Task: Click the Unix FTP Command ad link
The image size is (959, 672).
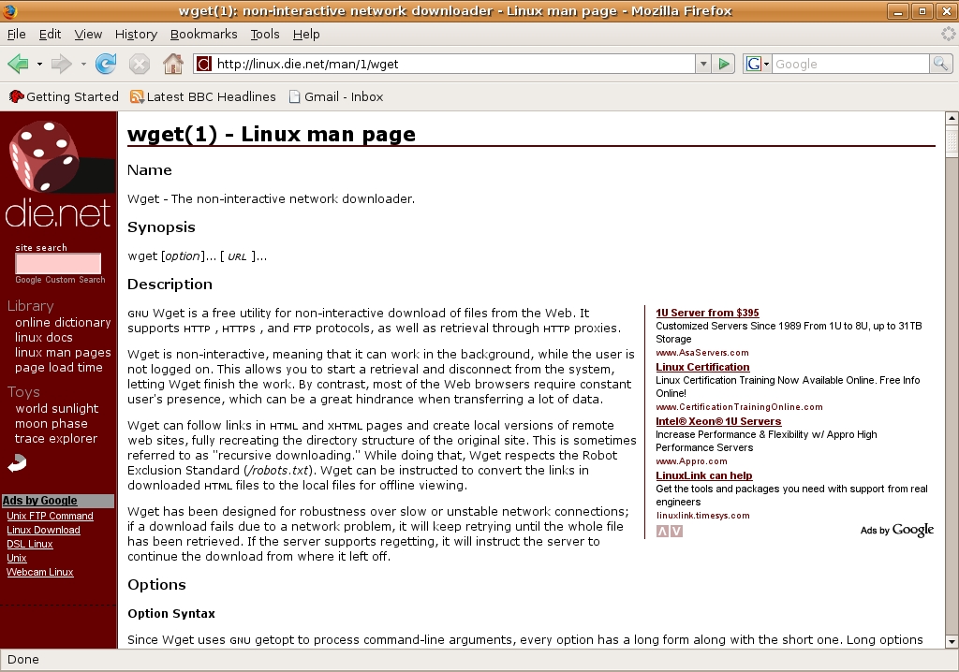Action: tap(51, 516)
